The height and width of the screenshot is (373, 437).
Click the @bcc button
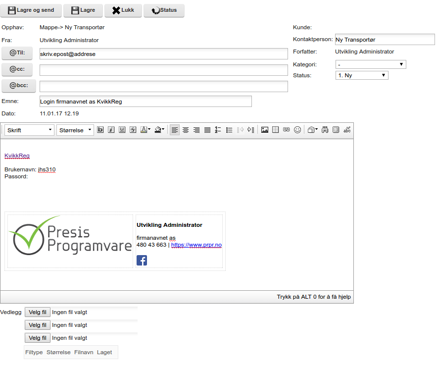point(19,86)
